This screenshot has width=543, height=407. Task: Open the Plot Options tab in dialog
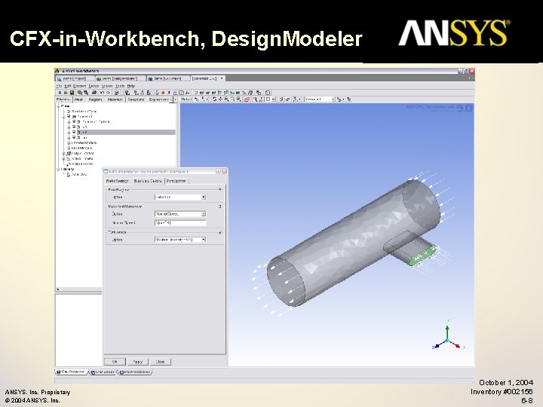coord(176,181)
